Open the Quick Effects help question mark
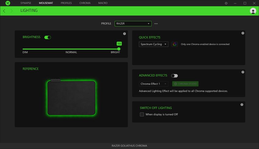The width and height of the screenshot is (259, 149). coord(243,33)
